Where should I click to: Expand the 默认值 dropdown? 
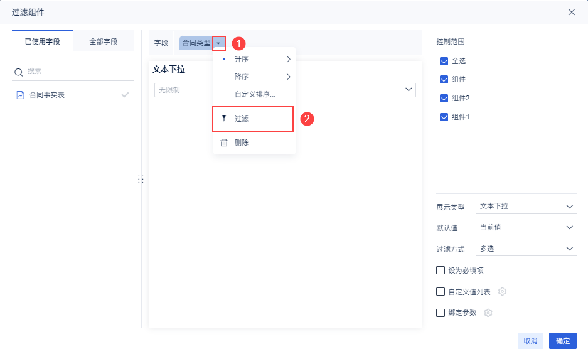point(526,227)
